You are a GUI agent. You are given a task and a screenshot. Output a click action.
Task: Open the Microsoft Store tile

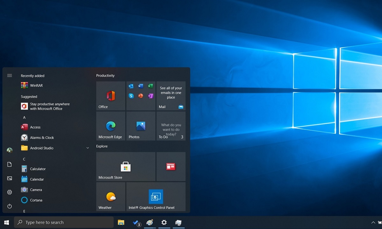pos(125,166)
